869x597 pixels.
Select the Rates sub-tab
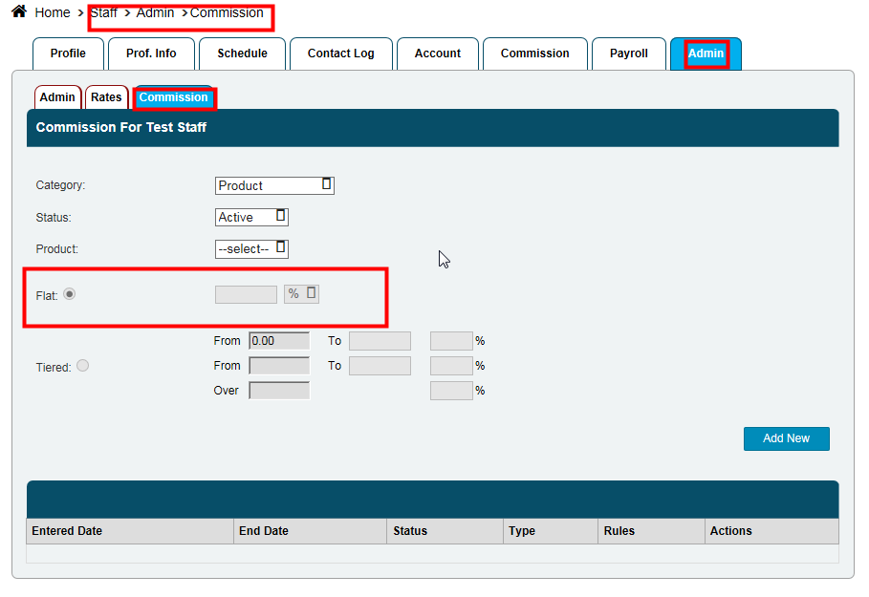pos(106,97)
